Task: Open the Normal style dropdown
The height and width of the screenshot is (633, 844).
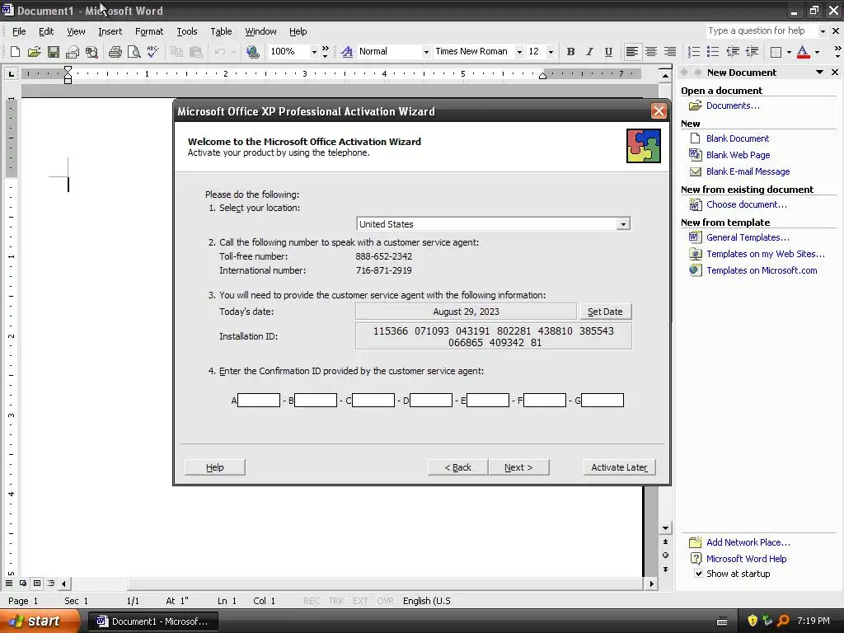Action: point(426,52)
